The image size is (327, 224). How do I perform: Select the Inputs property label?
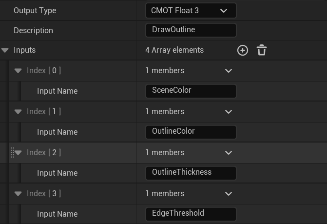(24, 50)
